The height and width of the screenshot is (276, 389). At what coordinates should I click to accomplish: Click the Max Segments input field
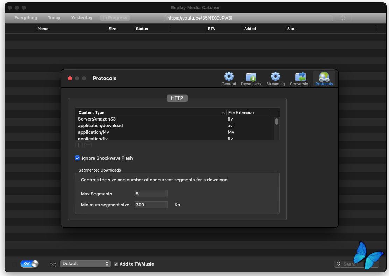tap(151, 194)
